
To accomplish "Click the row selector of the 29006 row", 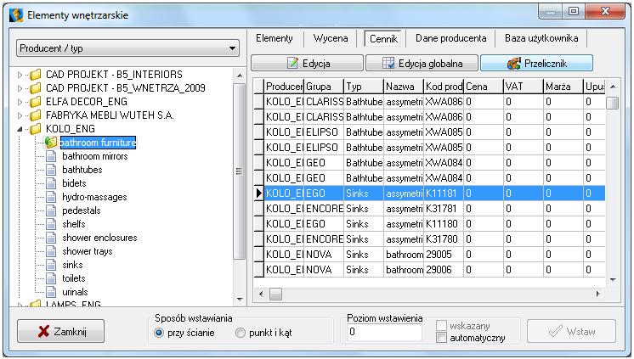I will click(x=258, y=270).
